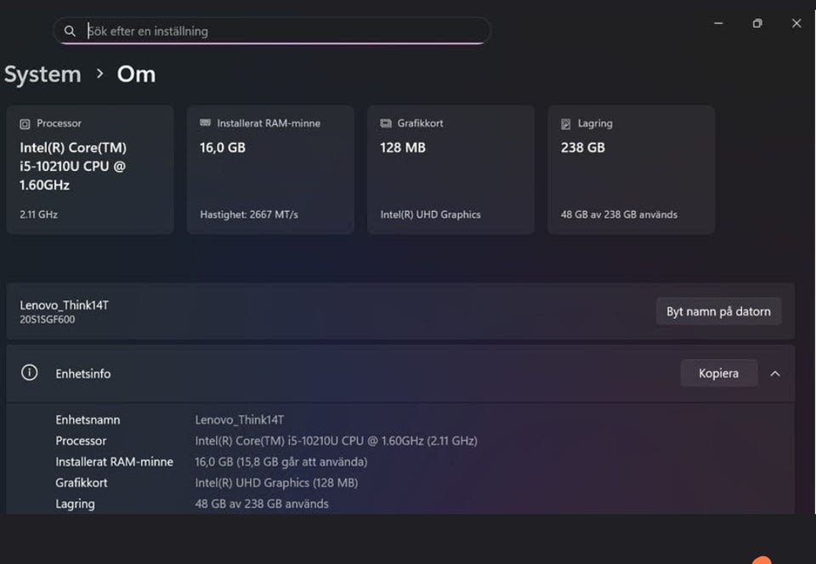Collapse the Enhetsinfo section chevron
This screenshot has height=564, width=816.
point(775,373)
